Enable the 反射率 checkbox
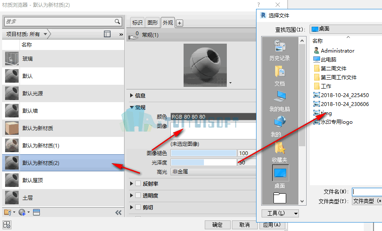This screenshot has width=382, height=231. (x=138, y=184)
